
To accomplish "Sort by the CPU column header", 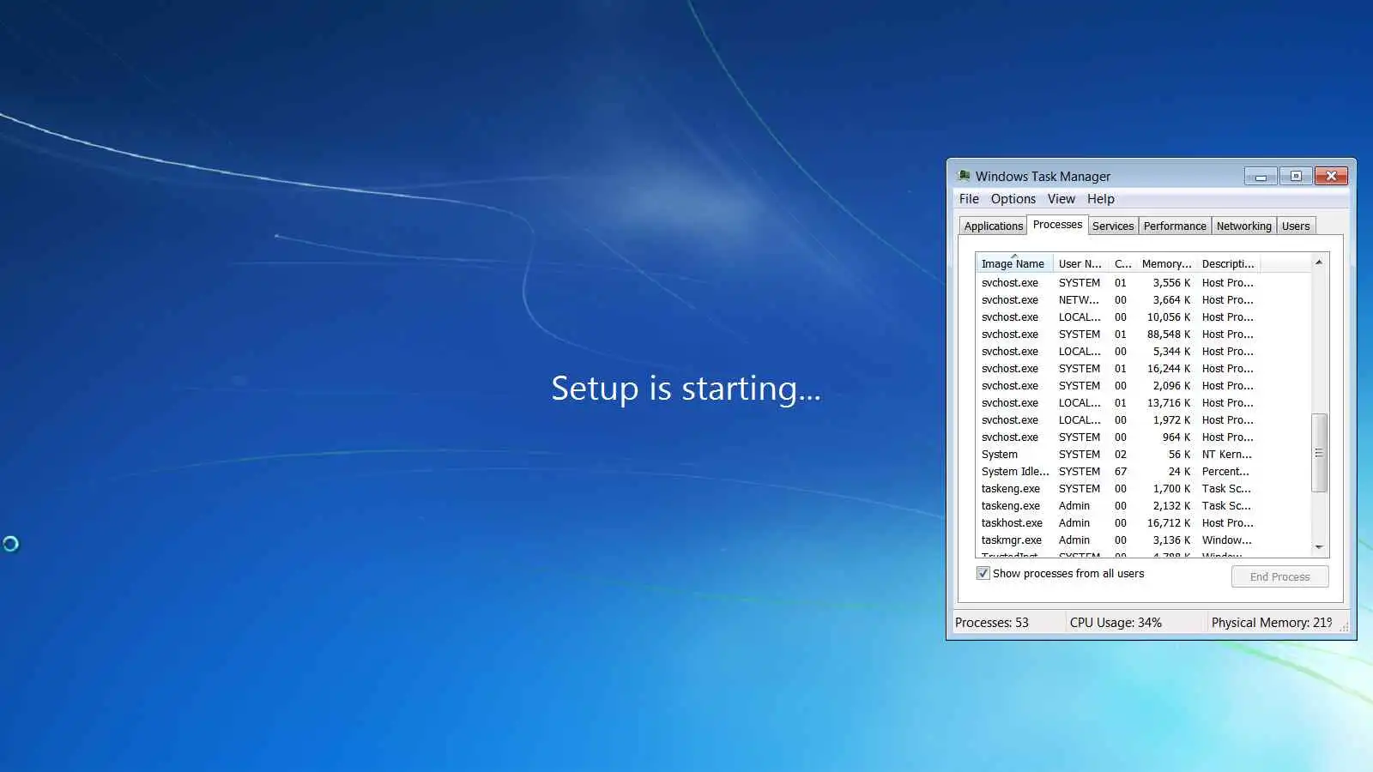I will point(1122,263).
